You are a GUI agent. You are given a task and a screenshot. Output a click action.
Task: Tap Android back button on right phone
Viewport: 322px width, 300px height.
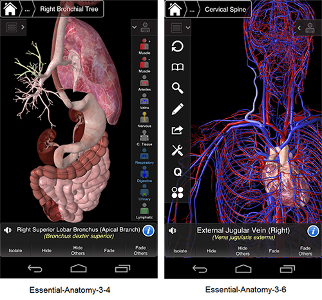coord(200,269)
